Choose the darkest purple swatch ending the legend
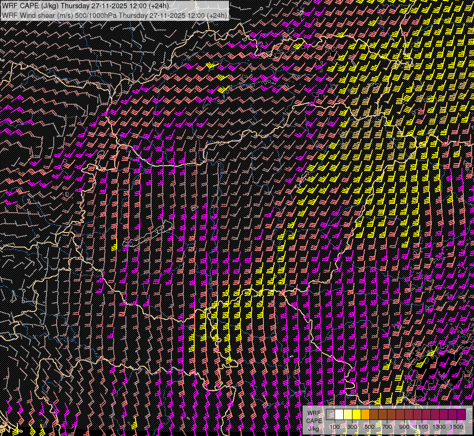The height and width of the screenshot is (436, 474). [461, 414]
